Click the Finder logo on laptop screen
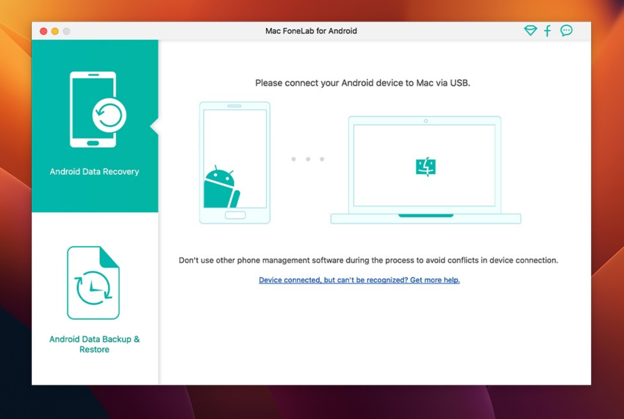The image size is (624, 419). pos(426,166)
